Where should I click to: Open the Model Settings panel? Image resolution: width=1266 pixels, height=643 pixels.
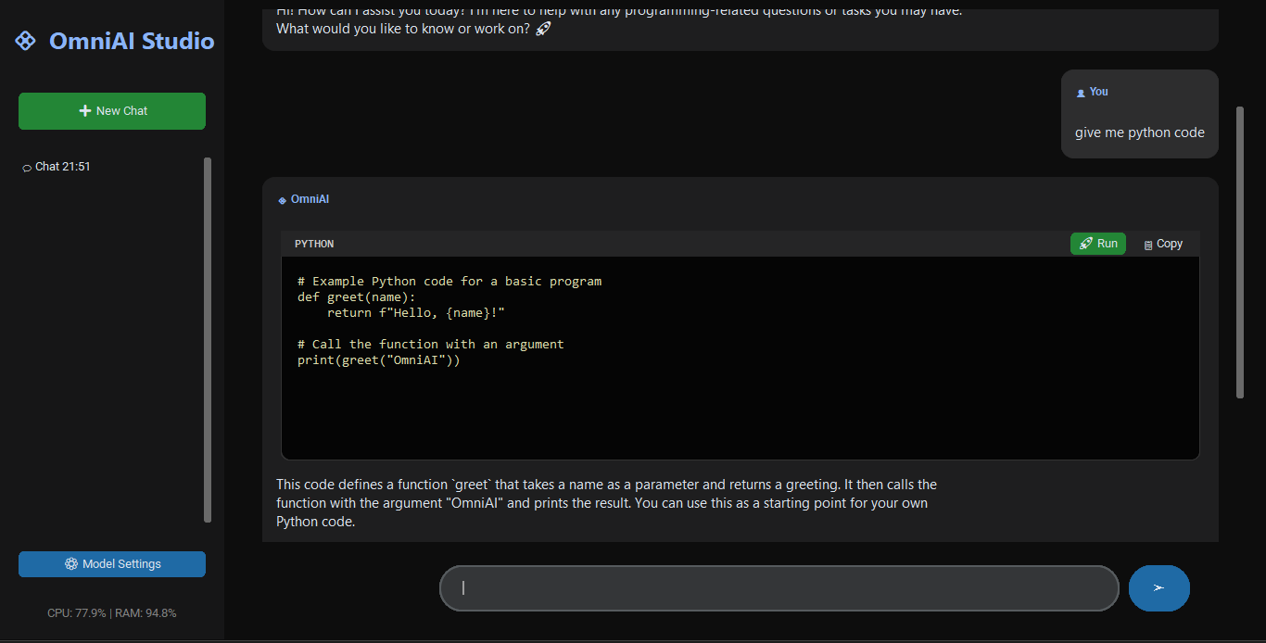(112, 564)
